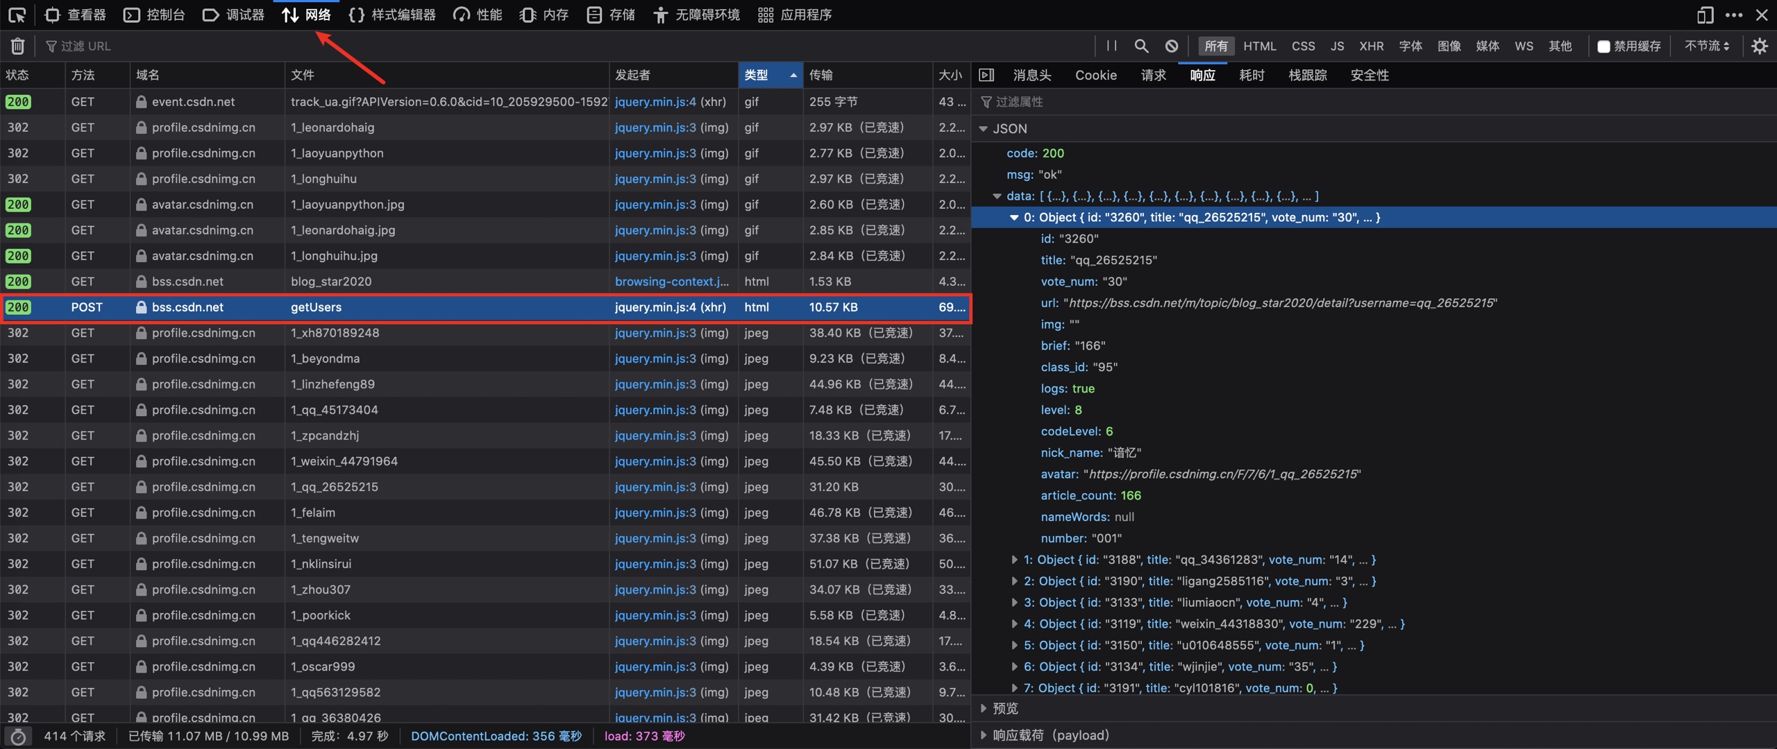
Task: Open the 消息头 tab
Action: 1031,75
